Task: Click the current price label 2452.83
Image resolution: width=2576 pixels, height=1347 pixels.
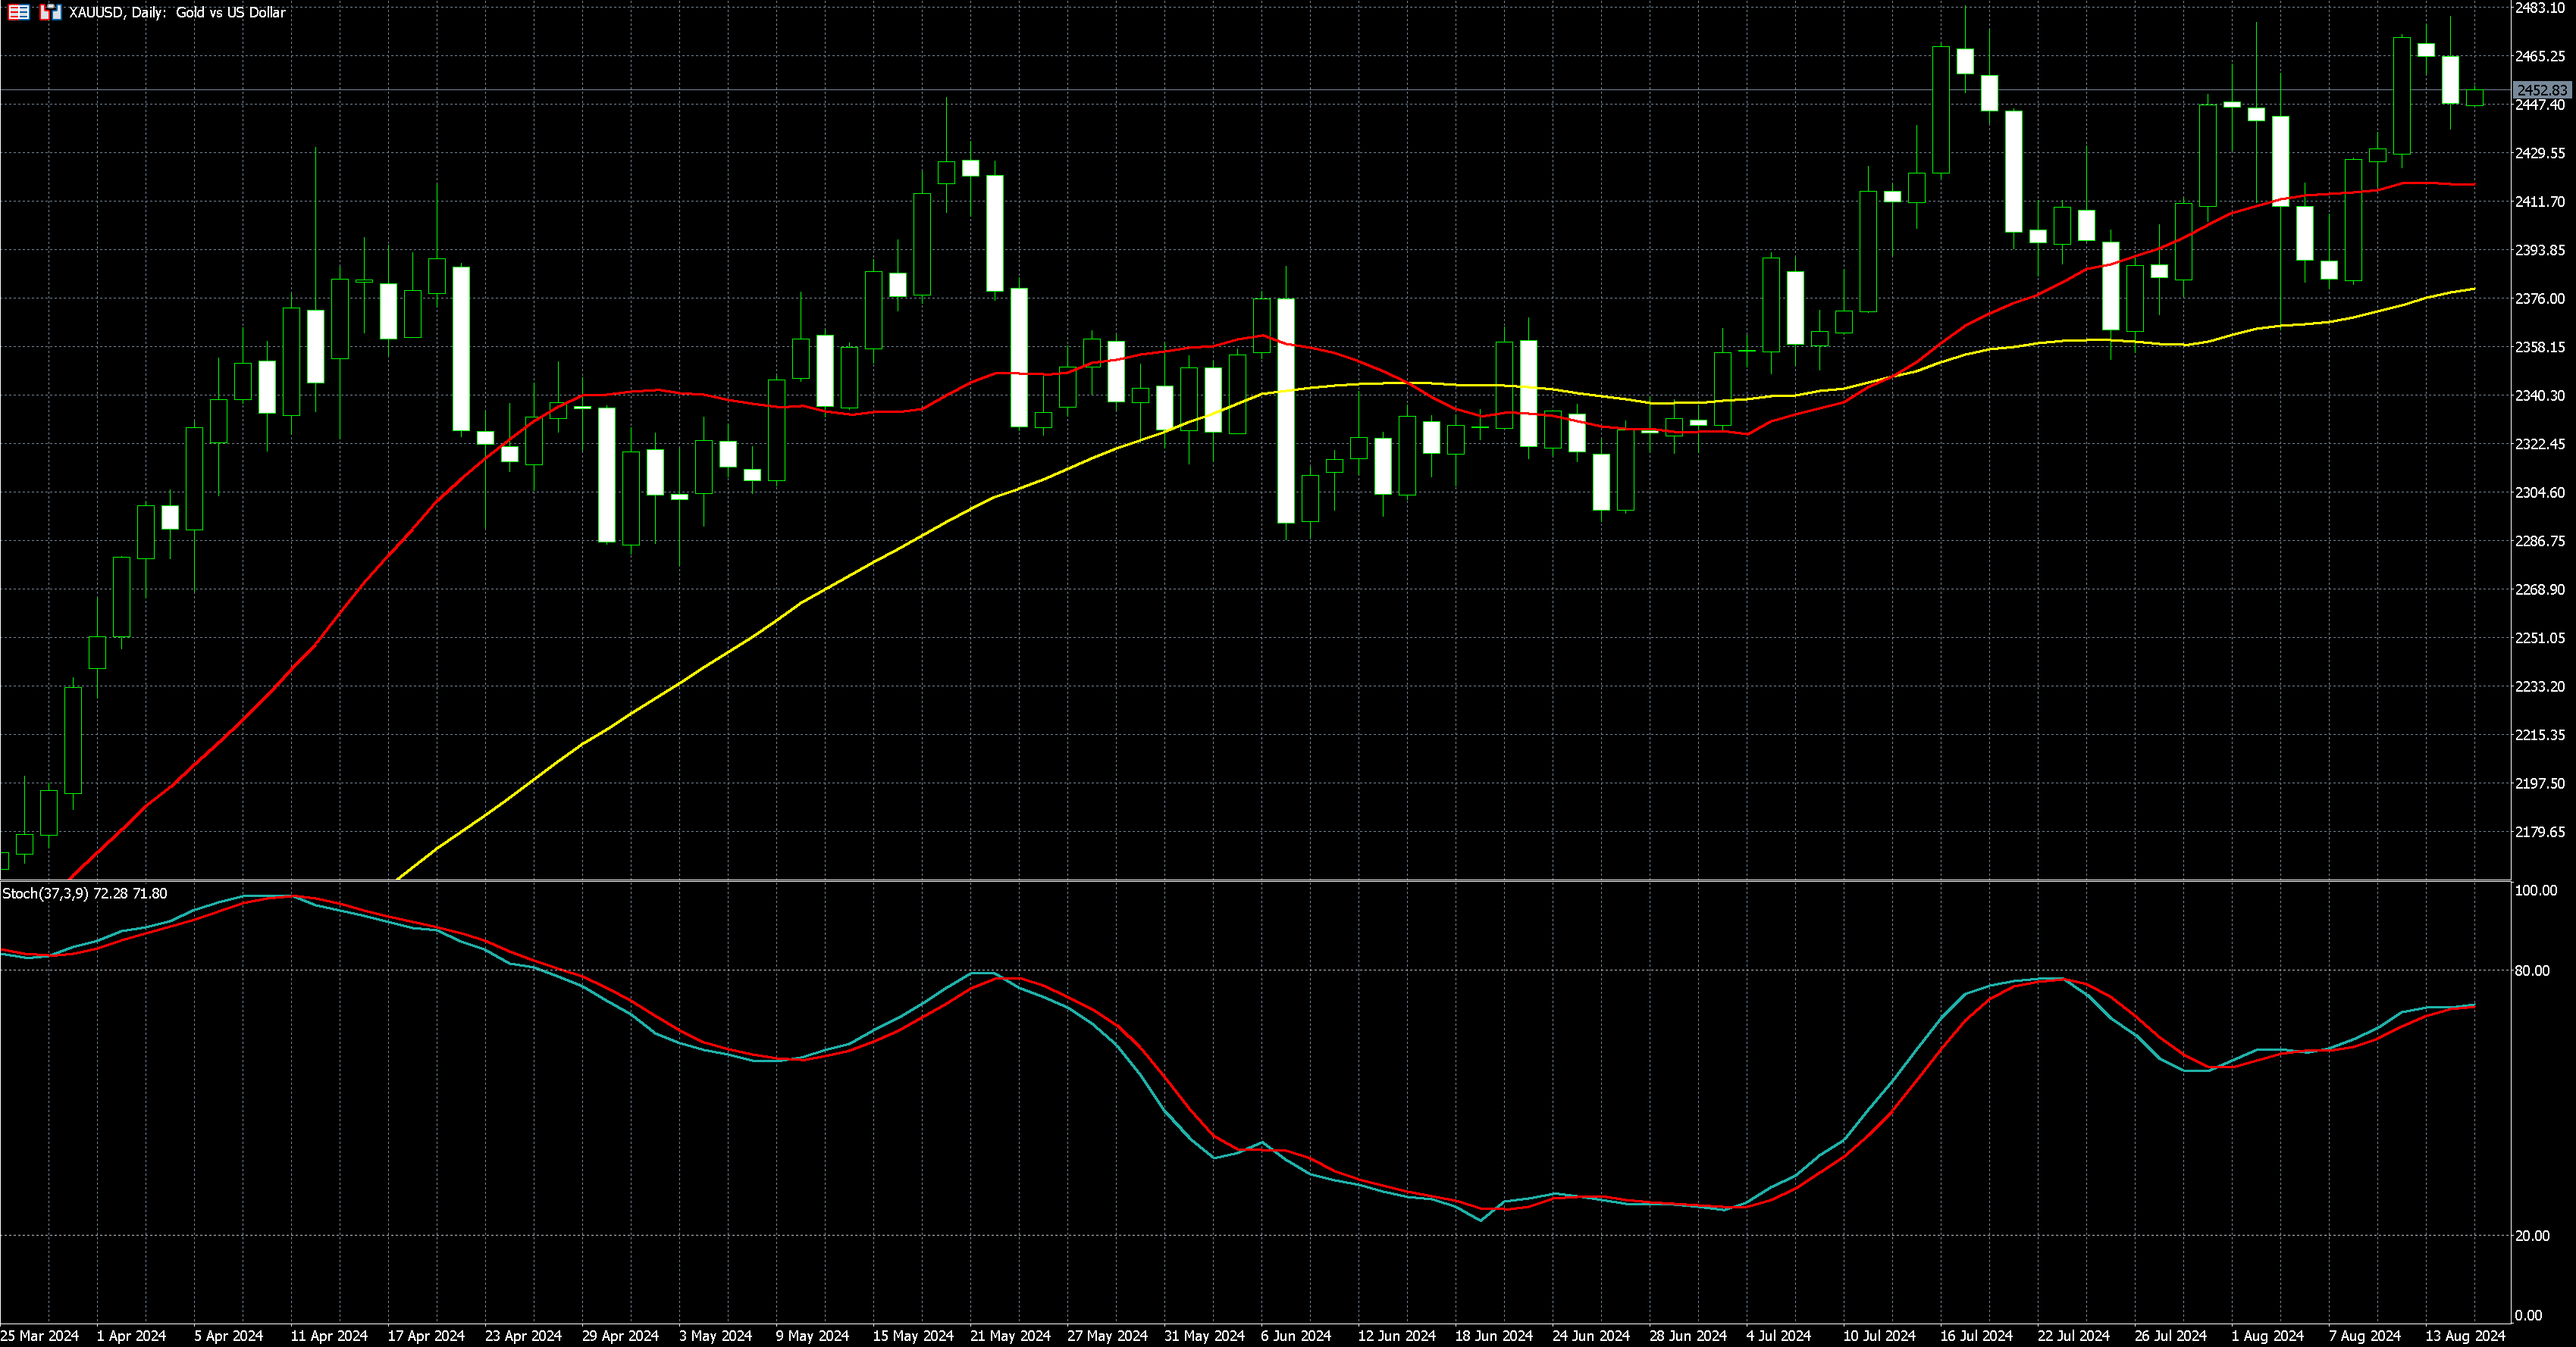Action: [2541, 91]
